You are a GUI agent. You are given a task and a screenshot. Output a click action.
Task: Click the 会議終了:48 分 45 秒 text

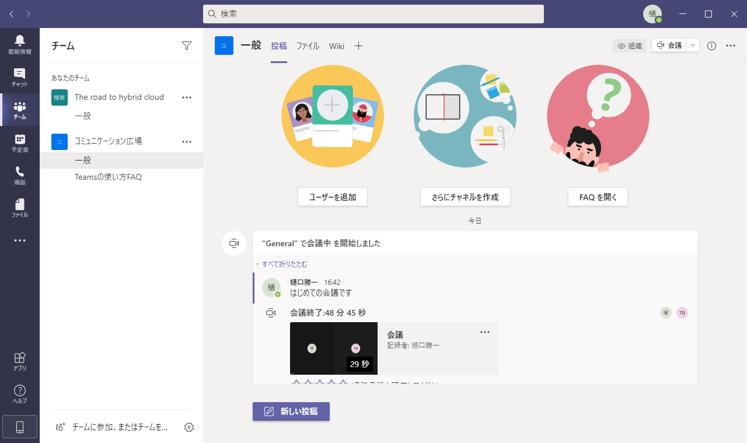click(x=328, y=313)
